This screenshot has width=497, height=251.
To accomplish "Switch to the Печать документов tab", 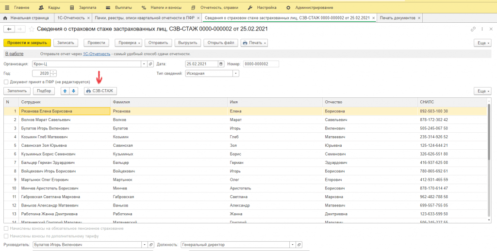I will pos(397,18).
